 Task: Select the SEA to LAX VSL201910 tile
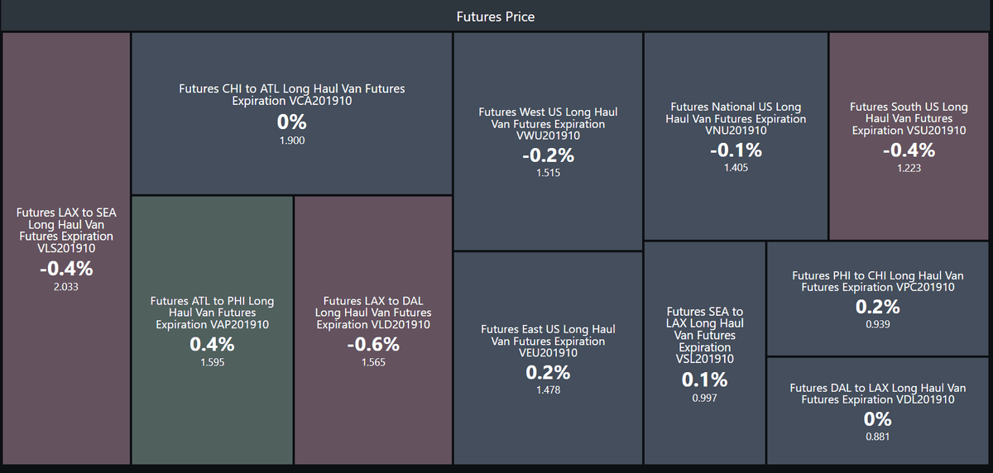click(x=704, y=353)
